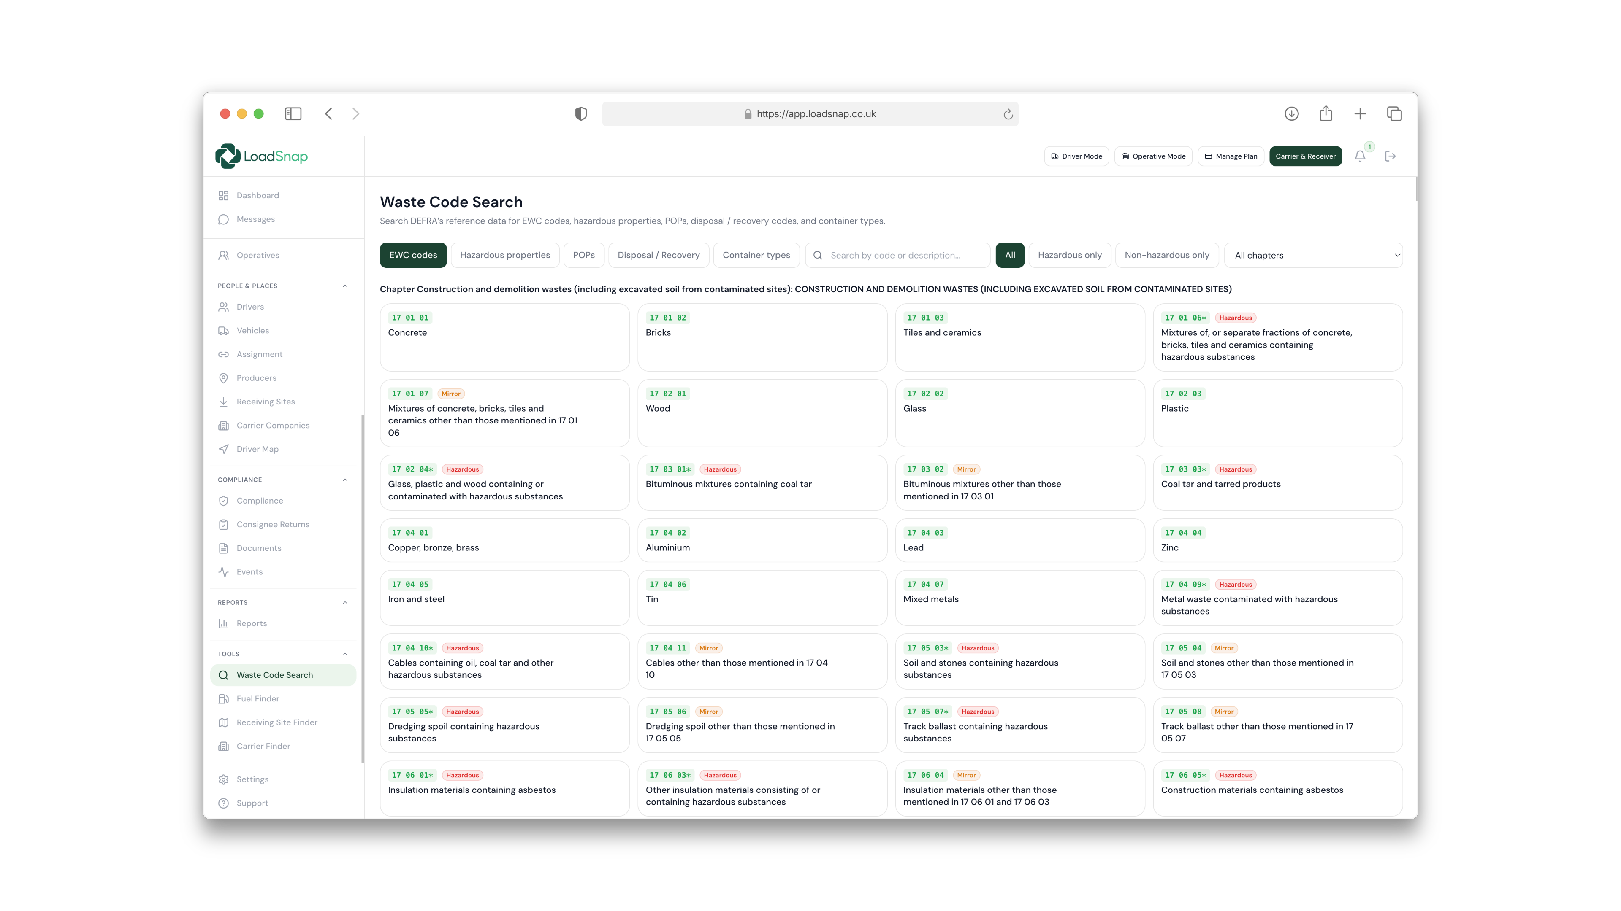Open Receiving Site Finder tool
The width and height of the screenshot is (1621, 911).
[x=283, y=723]
